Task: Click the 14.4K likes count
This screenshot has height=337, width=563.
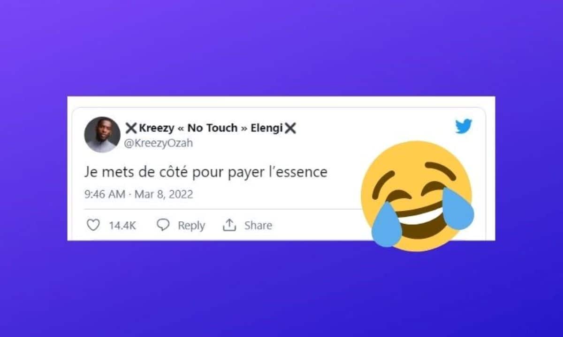Action: pos(122,226)
